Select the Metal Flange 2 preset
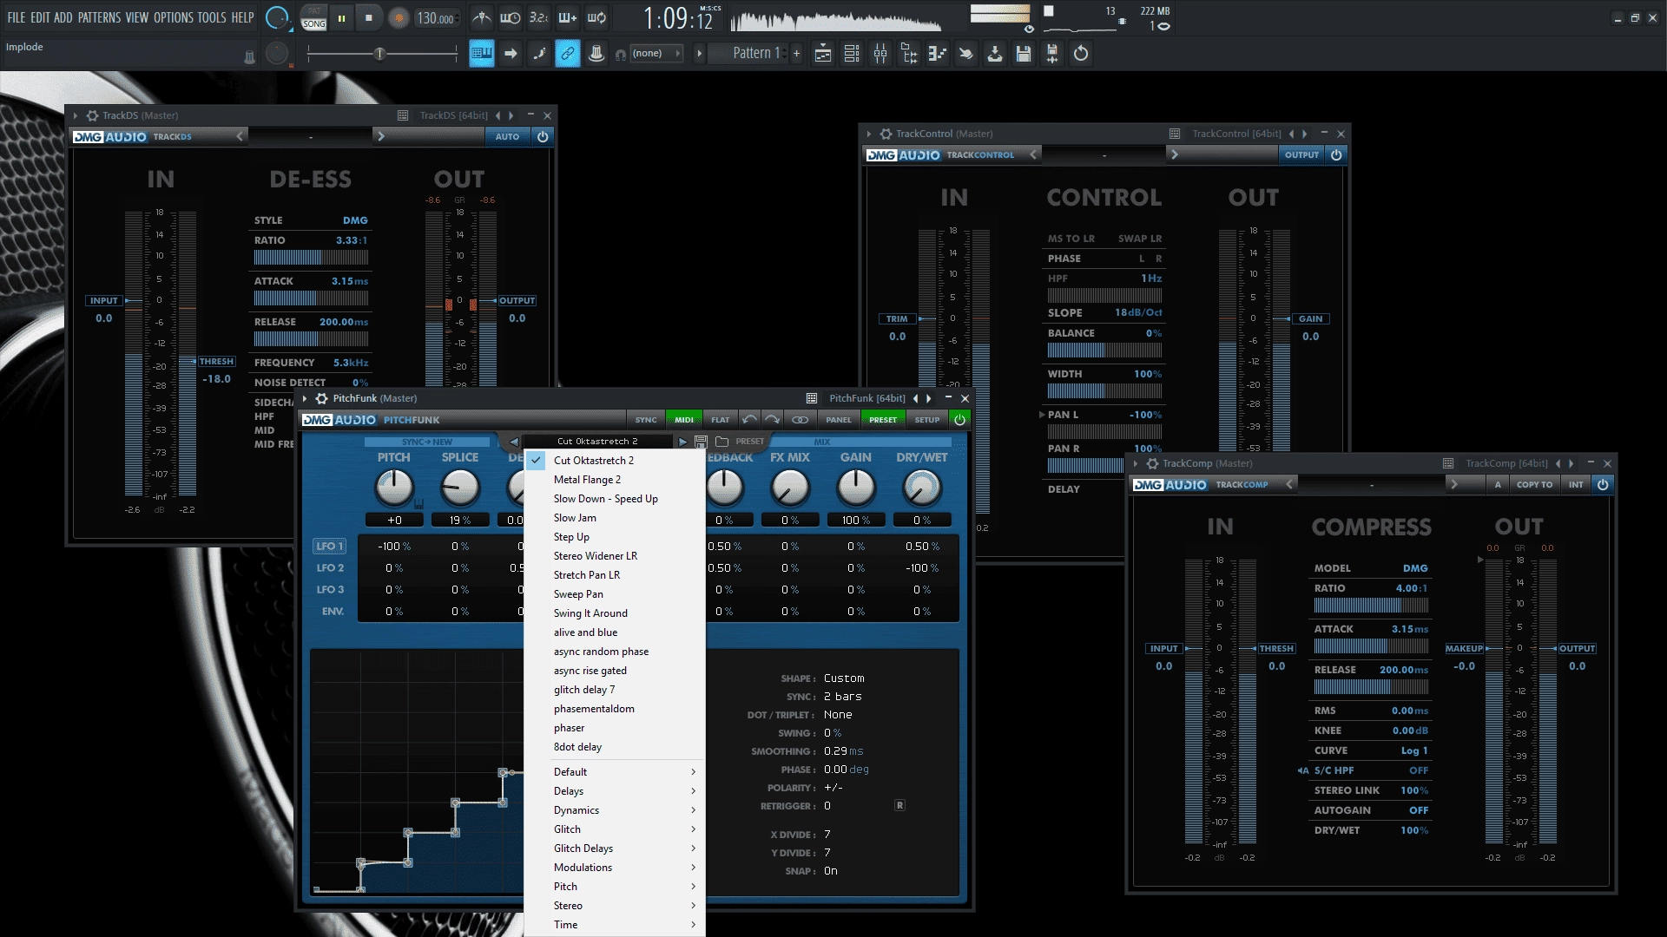This screenshot has width=1667, height=937. coord(615,480)
